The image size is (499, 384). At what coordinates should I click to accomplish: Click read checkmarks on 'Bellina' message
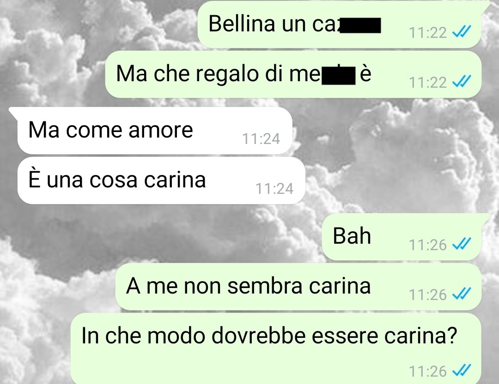coord(462,32)
